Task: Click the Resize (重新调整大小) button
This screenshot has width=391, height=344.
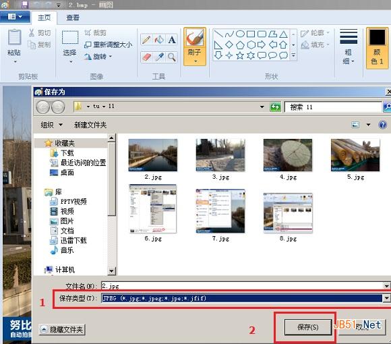Action: pyautogui.click(x=108, y=45)
